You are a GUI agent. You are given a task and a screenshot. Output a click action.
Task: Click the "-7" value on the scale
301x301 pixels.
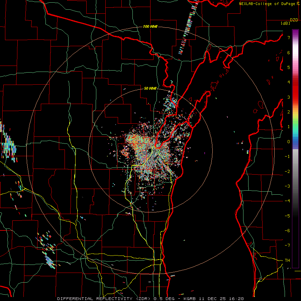(x=287, y=245)
